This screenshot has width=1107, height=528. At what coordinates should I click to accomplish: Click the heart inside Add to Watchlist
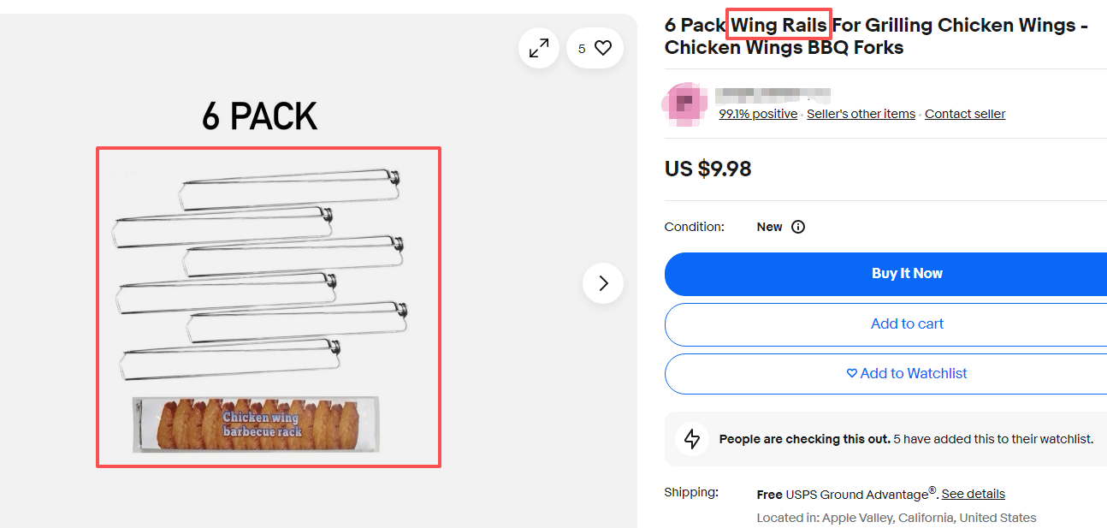(850, 373)
